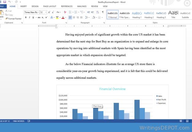192x132 pixels.
Task: Increase the paragraph indent
Action: [92, 12]
